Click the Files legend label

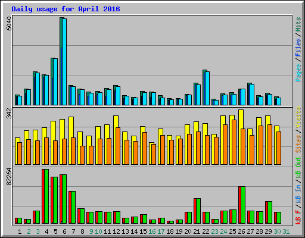[x=298, y=47]
